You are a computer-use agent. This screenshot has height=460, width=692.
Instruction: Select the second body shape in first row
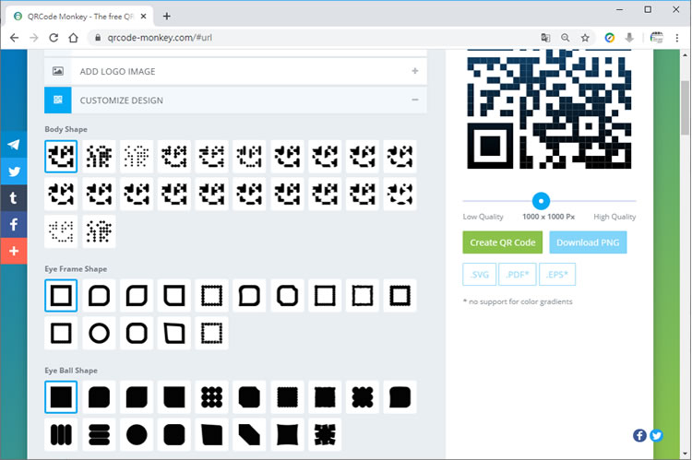click(x=99, y=156)
